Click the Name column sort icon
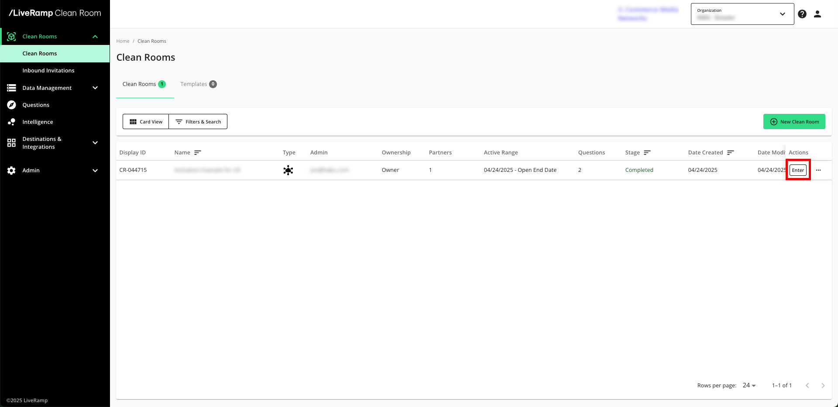 click(197, 153)
